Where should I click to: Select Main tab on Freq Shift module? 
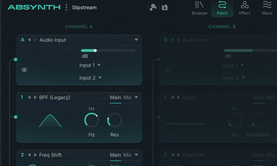115,155
